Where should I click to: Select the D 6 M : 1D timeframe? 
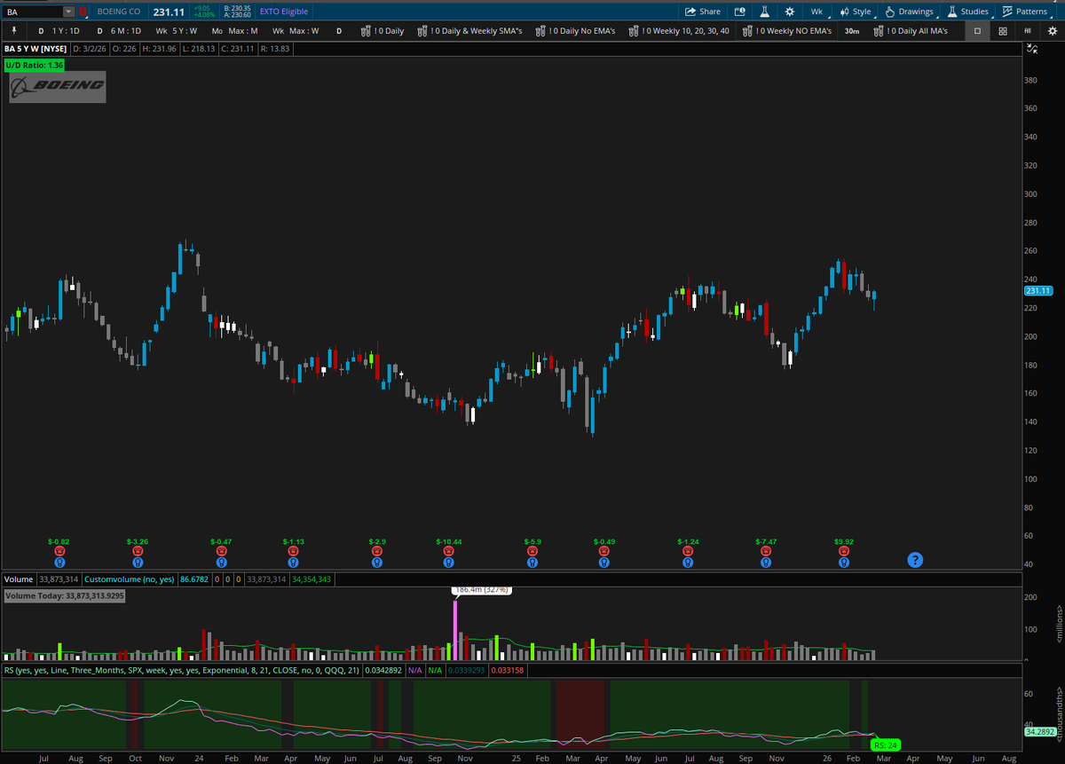[x=119, y=30]
